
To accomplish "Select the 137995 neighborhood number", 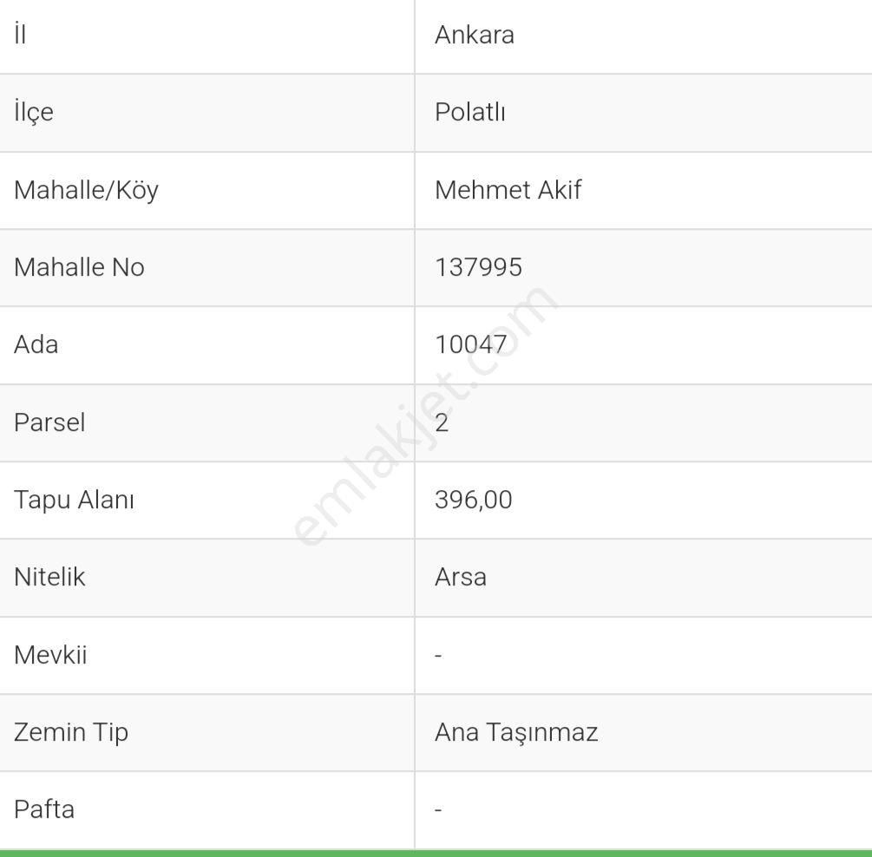I will pyautogui.click(x=478, y=267).
